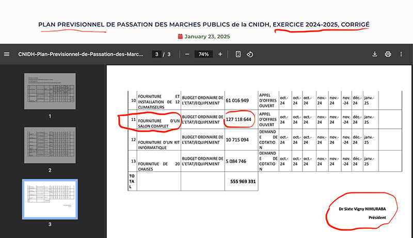
Task: Zoom in with the plus icon
Action: (220, 54)
